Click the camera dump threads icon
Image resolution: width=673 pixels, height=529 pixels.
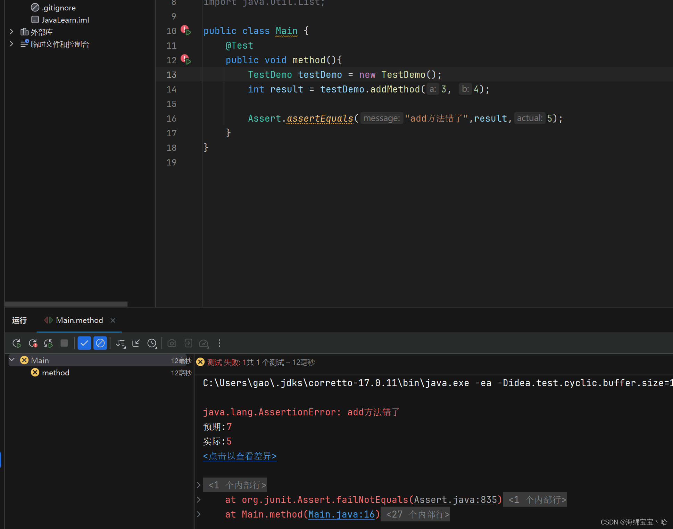pyautogui.click(x=172, y=343)
